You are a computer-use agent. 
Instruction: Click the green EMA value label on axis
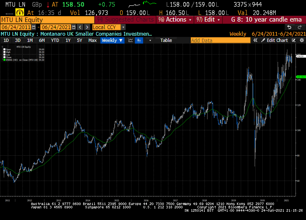pos(301,77)
